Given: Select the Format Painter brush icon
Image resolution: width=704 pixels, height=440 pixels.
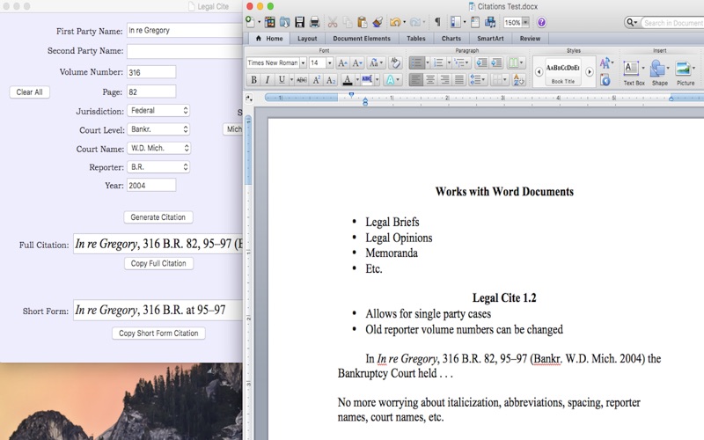Looking at the screenshot, I should pyautogui.click(x=378, y=22).
